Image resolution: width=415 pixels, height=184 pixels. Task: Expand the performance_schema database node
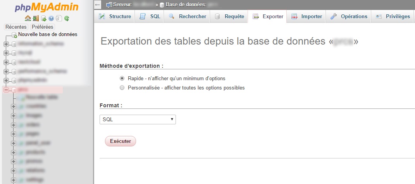pyautogui.click(x=6, y=72)
